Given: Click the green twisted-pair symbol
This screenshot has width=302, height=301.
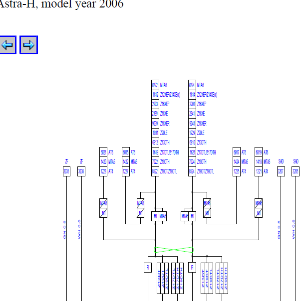Looking at the screenshot, I should pos(174,250).
